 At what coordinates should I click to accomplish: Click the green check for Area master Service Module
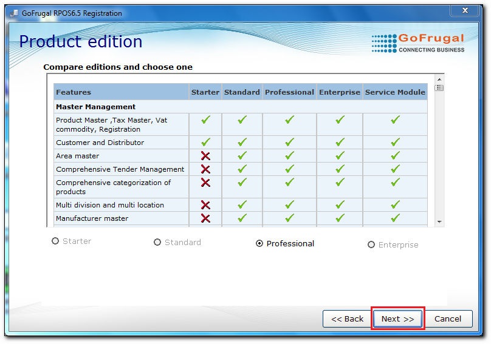pos(396,155)
